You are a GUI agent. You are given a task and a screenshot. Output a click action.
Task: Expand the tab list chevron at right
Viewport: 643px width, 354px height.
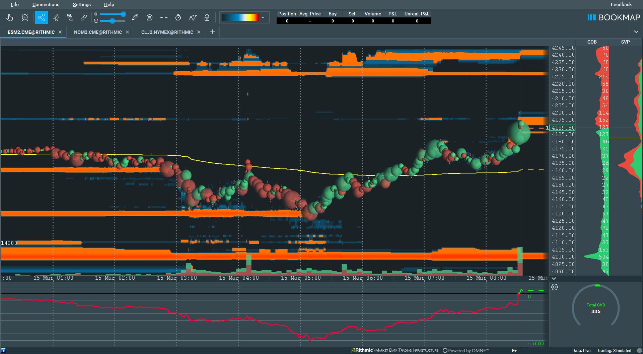[x=636, y=32]
